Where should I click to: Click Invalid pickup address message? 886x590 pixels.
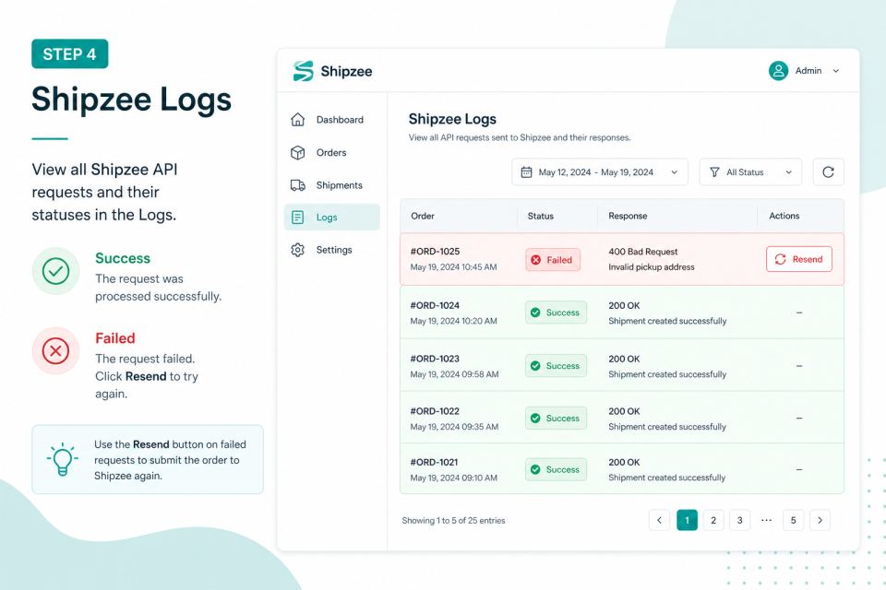click(x=652, y=267)
